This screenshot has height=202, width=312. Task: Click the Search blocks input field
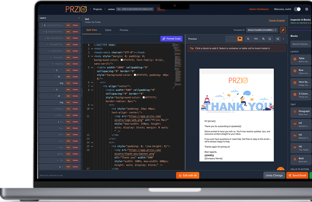301,44
